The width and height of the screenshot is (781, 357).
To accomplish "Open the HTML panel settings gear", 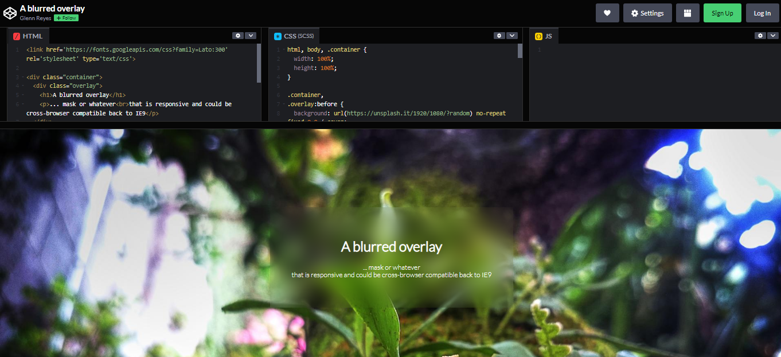I will coord(238,35).
